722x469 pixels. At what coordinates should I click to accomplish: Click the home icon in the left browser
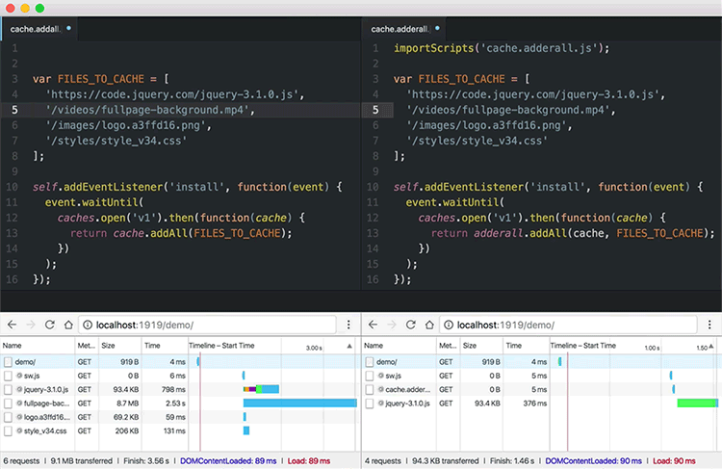click(68, 326)
